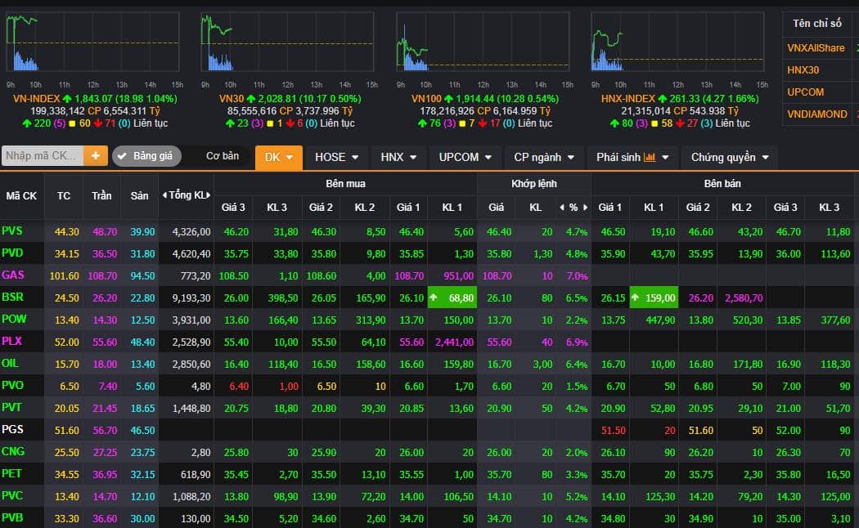
Task: Select VNDIAMOND in index list
Action: pos(816,114)
